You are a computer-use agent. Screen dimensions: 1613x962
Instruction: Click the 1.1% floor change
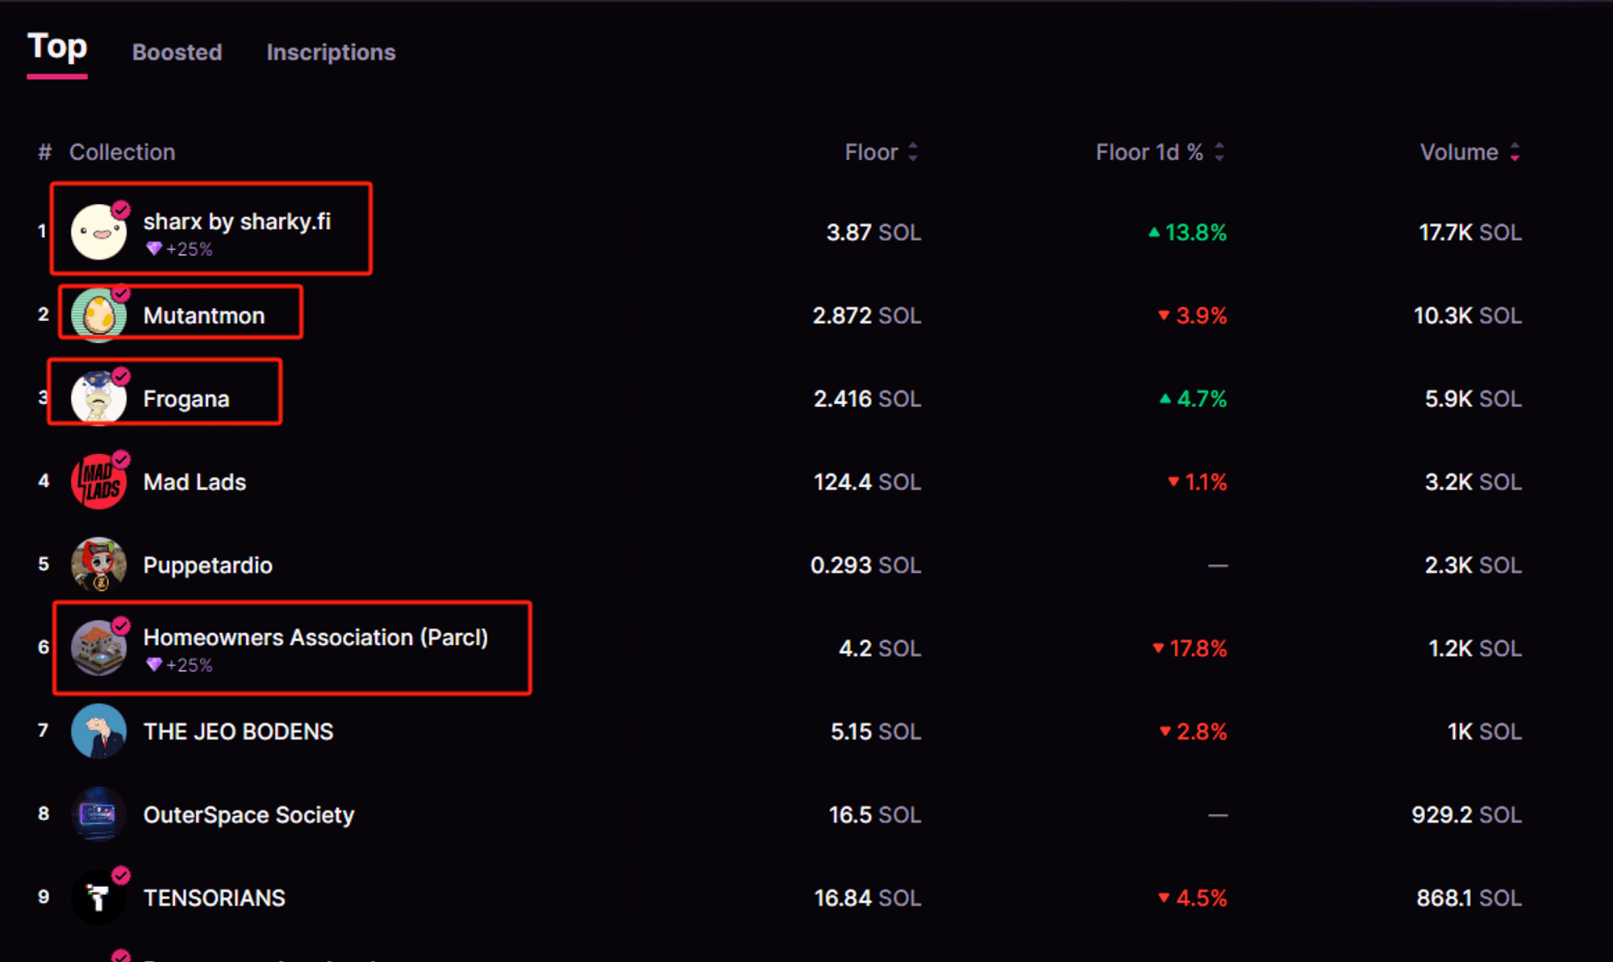pyautogui.click(x=1197, y=482)
